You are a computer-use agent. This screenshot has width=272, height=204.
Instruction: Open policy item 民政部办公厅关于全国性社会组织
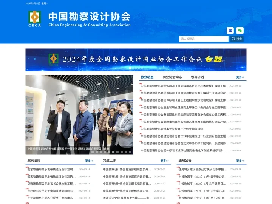pos(51,191)
